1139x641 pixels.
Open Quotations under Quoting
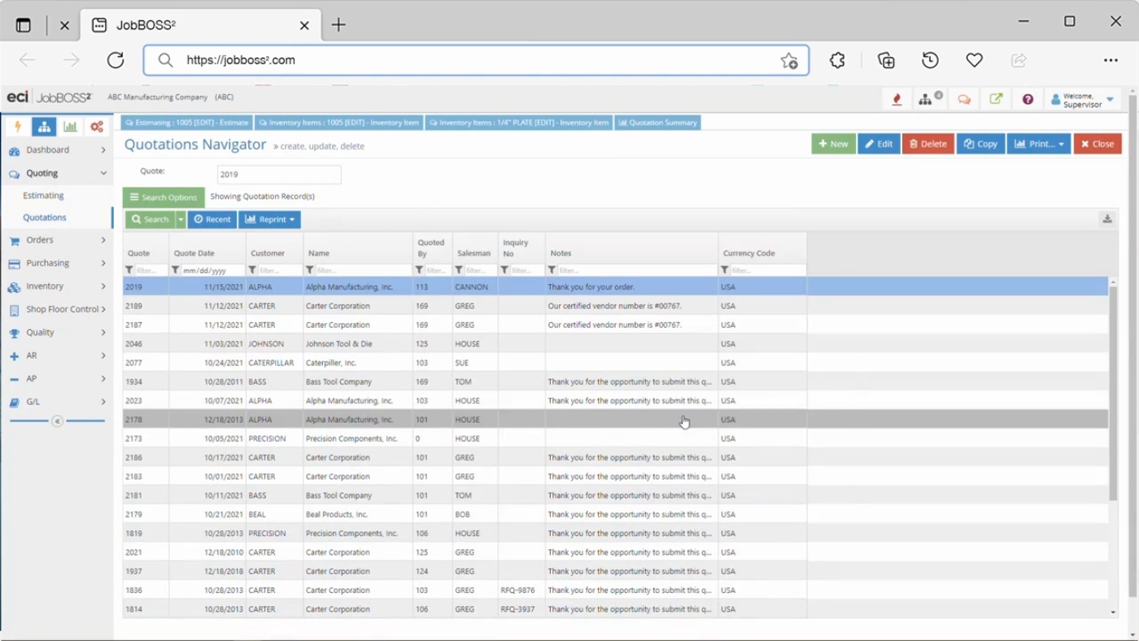click(45, 217)
